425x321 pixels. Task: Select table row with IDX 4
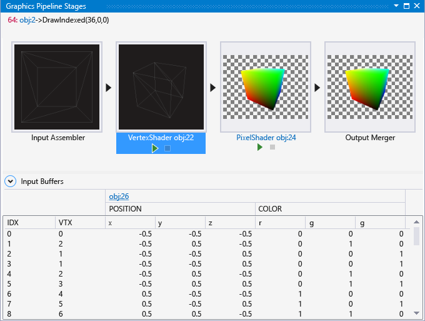(207, 274)
